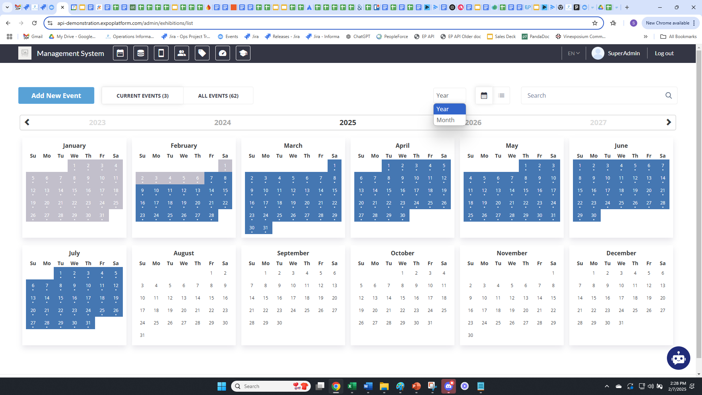Image resolution: width=702 pixels, height=395 pixels.
Task: Go to previous year with left arrow
Action: pos(27,122)
